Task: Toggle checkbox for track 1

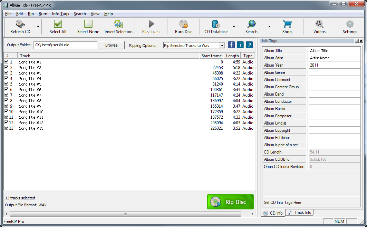Action: pyautogui.click(x=7, y=62)
